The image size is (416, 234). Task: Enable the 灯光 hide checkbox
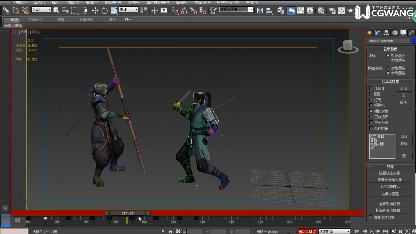371,99
